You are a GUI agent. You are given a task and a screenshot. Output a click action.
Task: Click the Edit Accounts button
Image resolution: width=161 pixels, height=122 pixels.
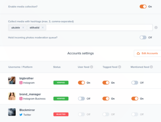[x=147, y=53]
